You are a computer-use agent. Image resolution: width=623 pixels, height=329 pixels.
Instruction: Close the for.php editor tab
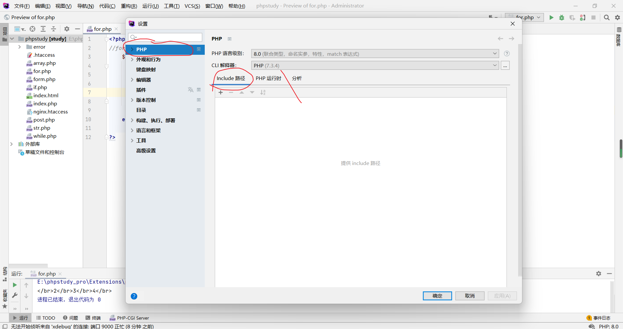pos(116,29)
